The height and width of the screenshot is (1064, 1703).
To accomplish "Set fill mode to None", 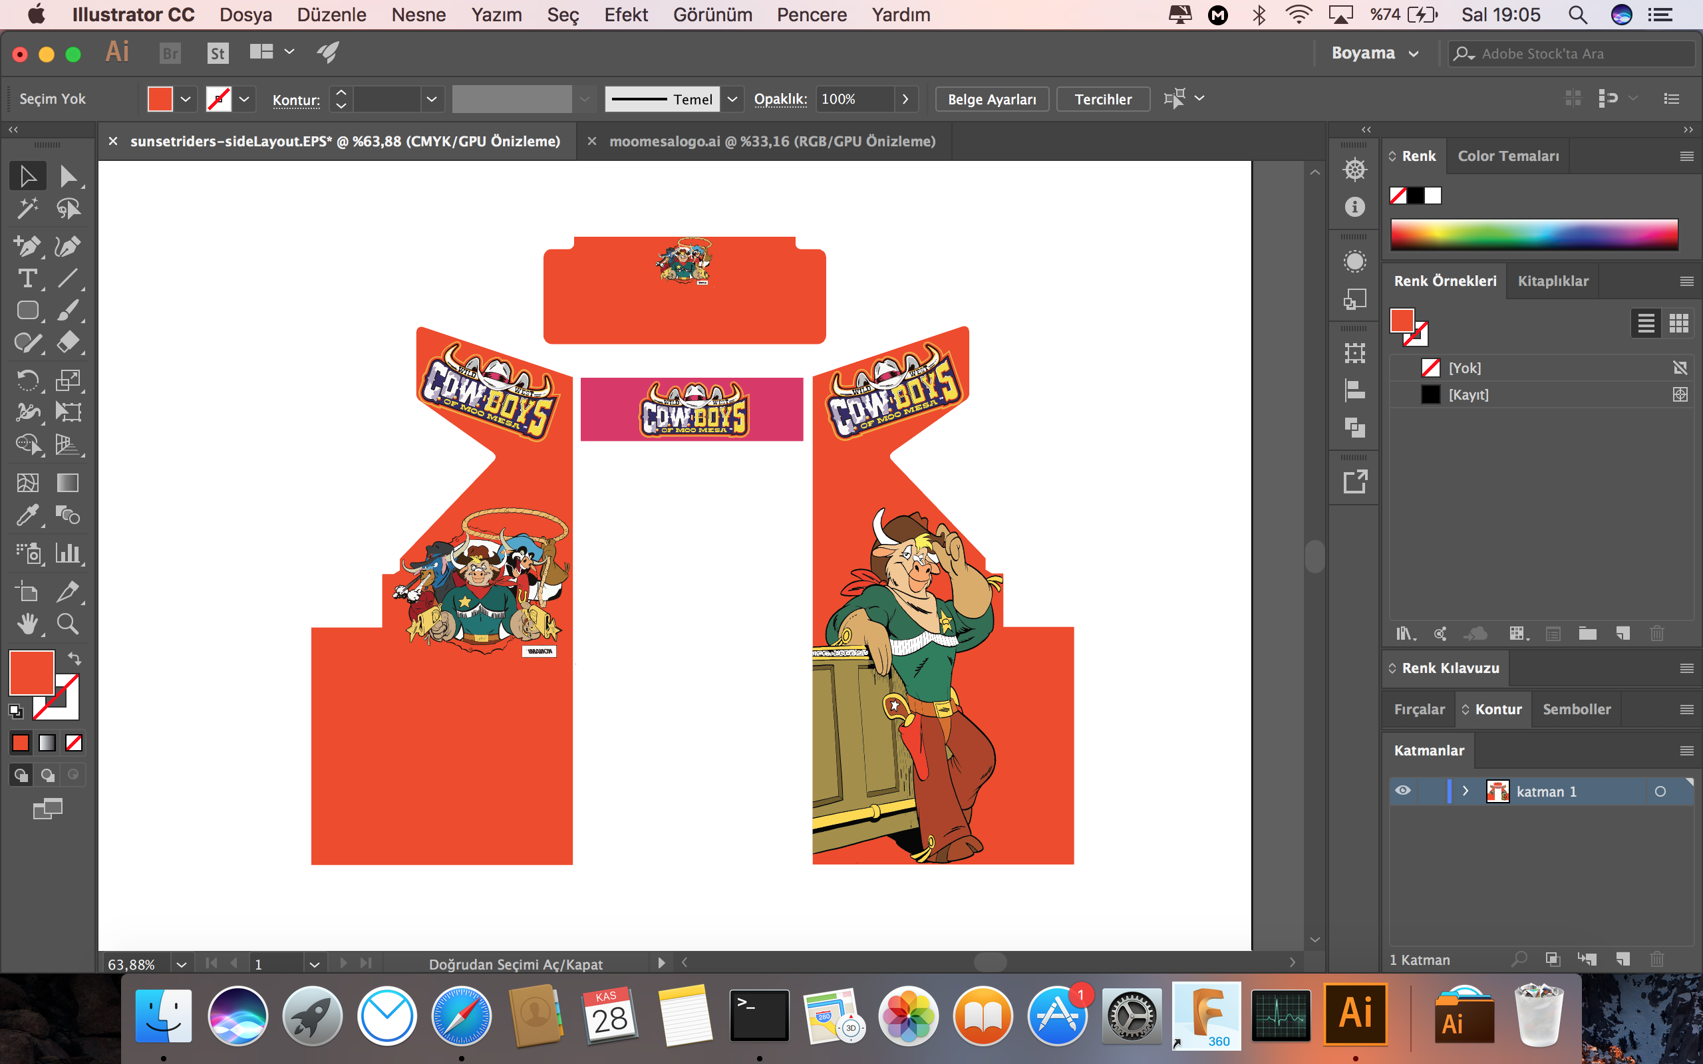I will [x=74, y=742].
